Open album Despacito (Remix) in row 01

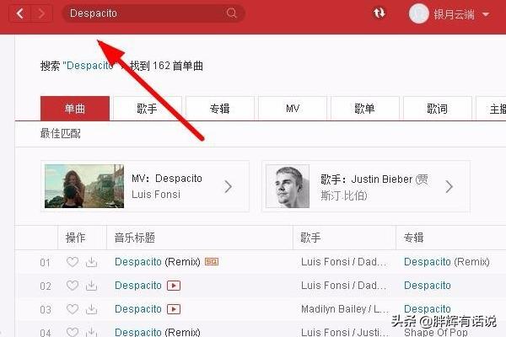pyautogui.click(x=447, y=261)
